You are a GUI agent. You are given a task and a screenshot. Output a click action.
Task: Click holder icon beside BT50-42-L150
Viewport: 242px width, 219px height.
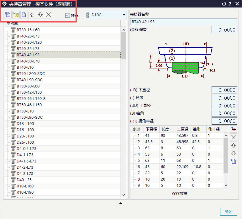tap(13, 92)
